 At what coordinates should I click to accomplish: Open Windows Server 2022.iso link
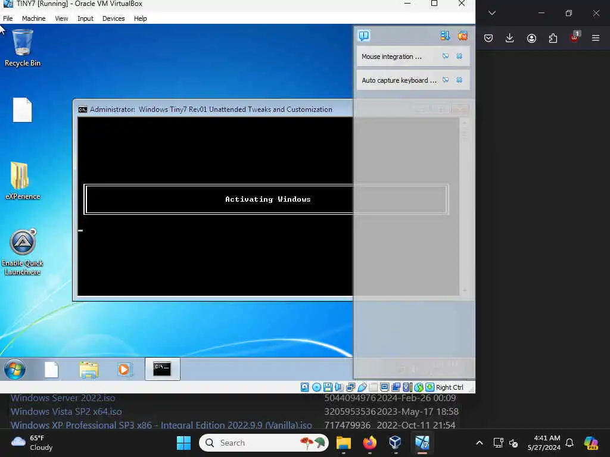(63, 398)
